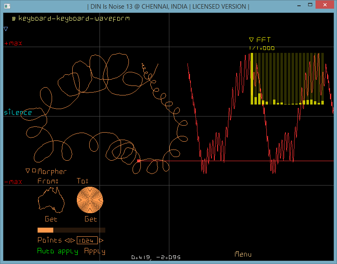337x264 pixels.
Task: Click Get under the From shape
Action: coord(51,219)
